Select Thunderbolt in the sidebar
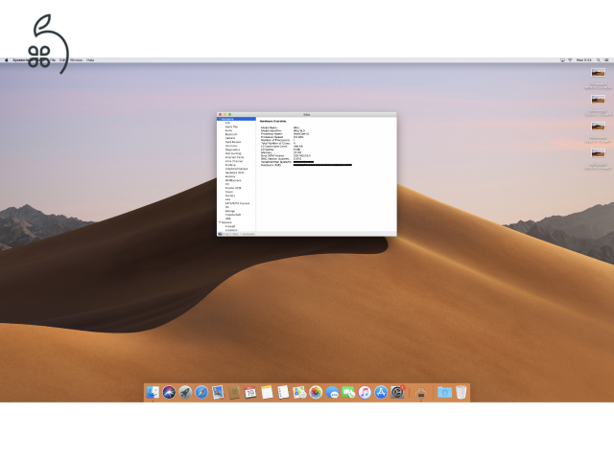Viewport: 614px width, 460px height. point(233,215)
